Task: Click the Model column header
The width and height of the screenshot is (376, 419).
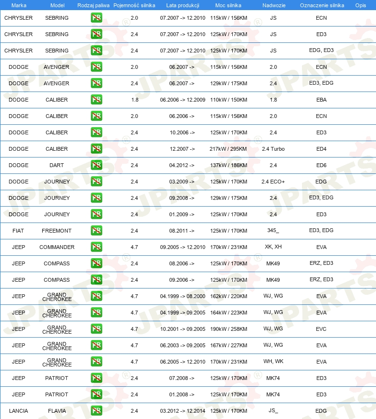Action: click(57, 5)
